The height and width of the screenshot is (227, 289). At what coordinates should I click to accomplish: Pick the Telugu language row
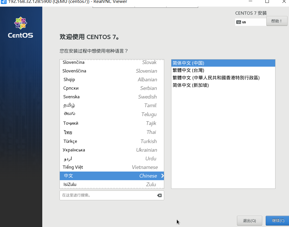[112, 114]
